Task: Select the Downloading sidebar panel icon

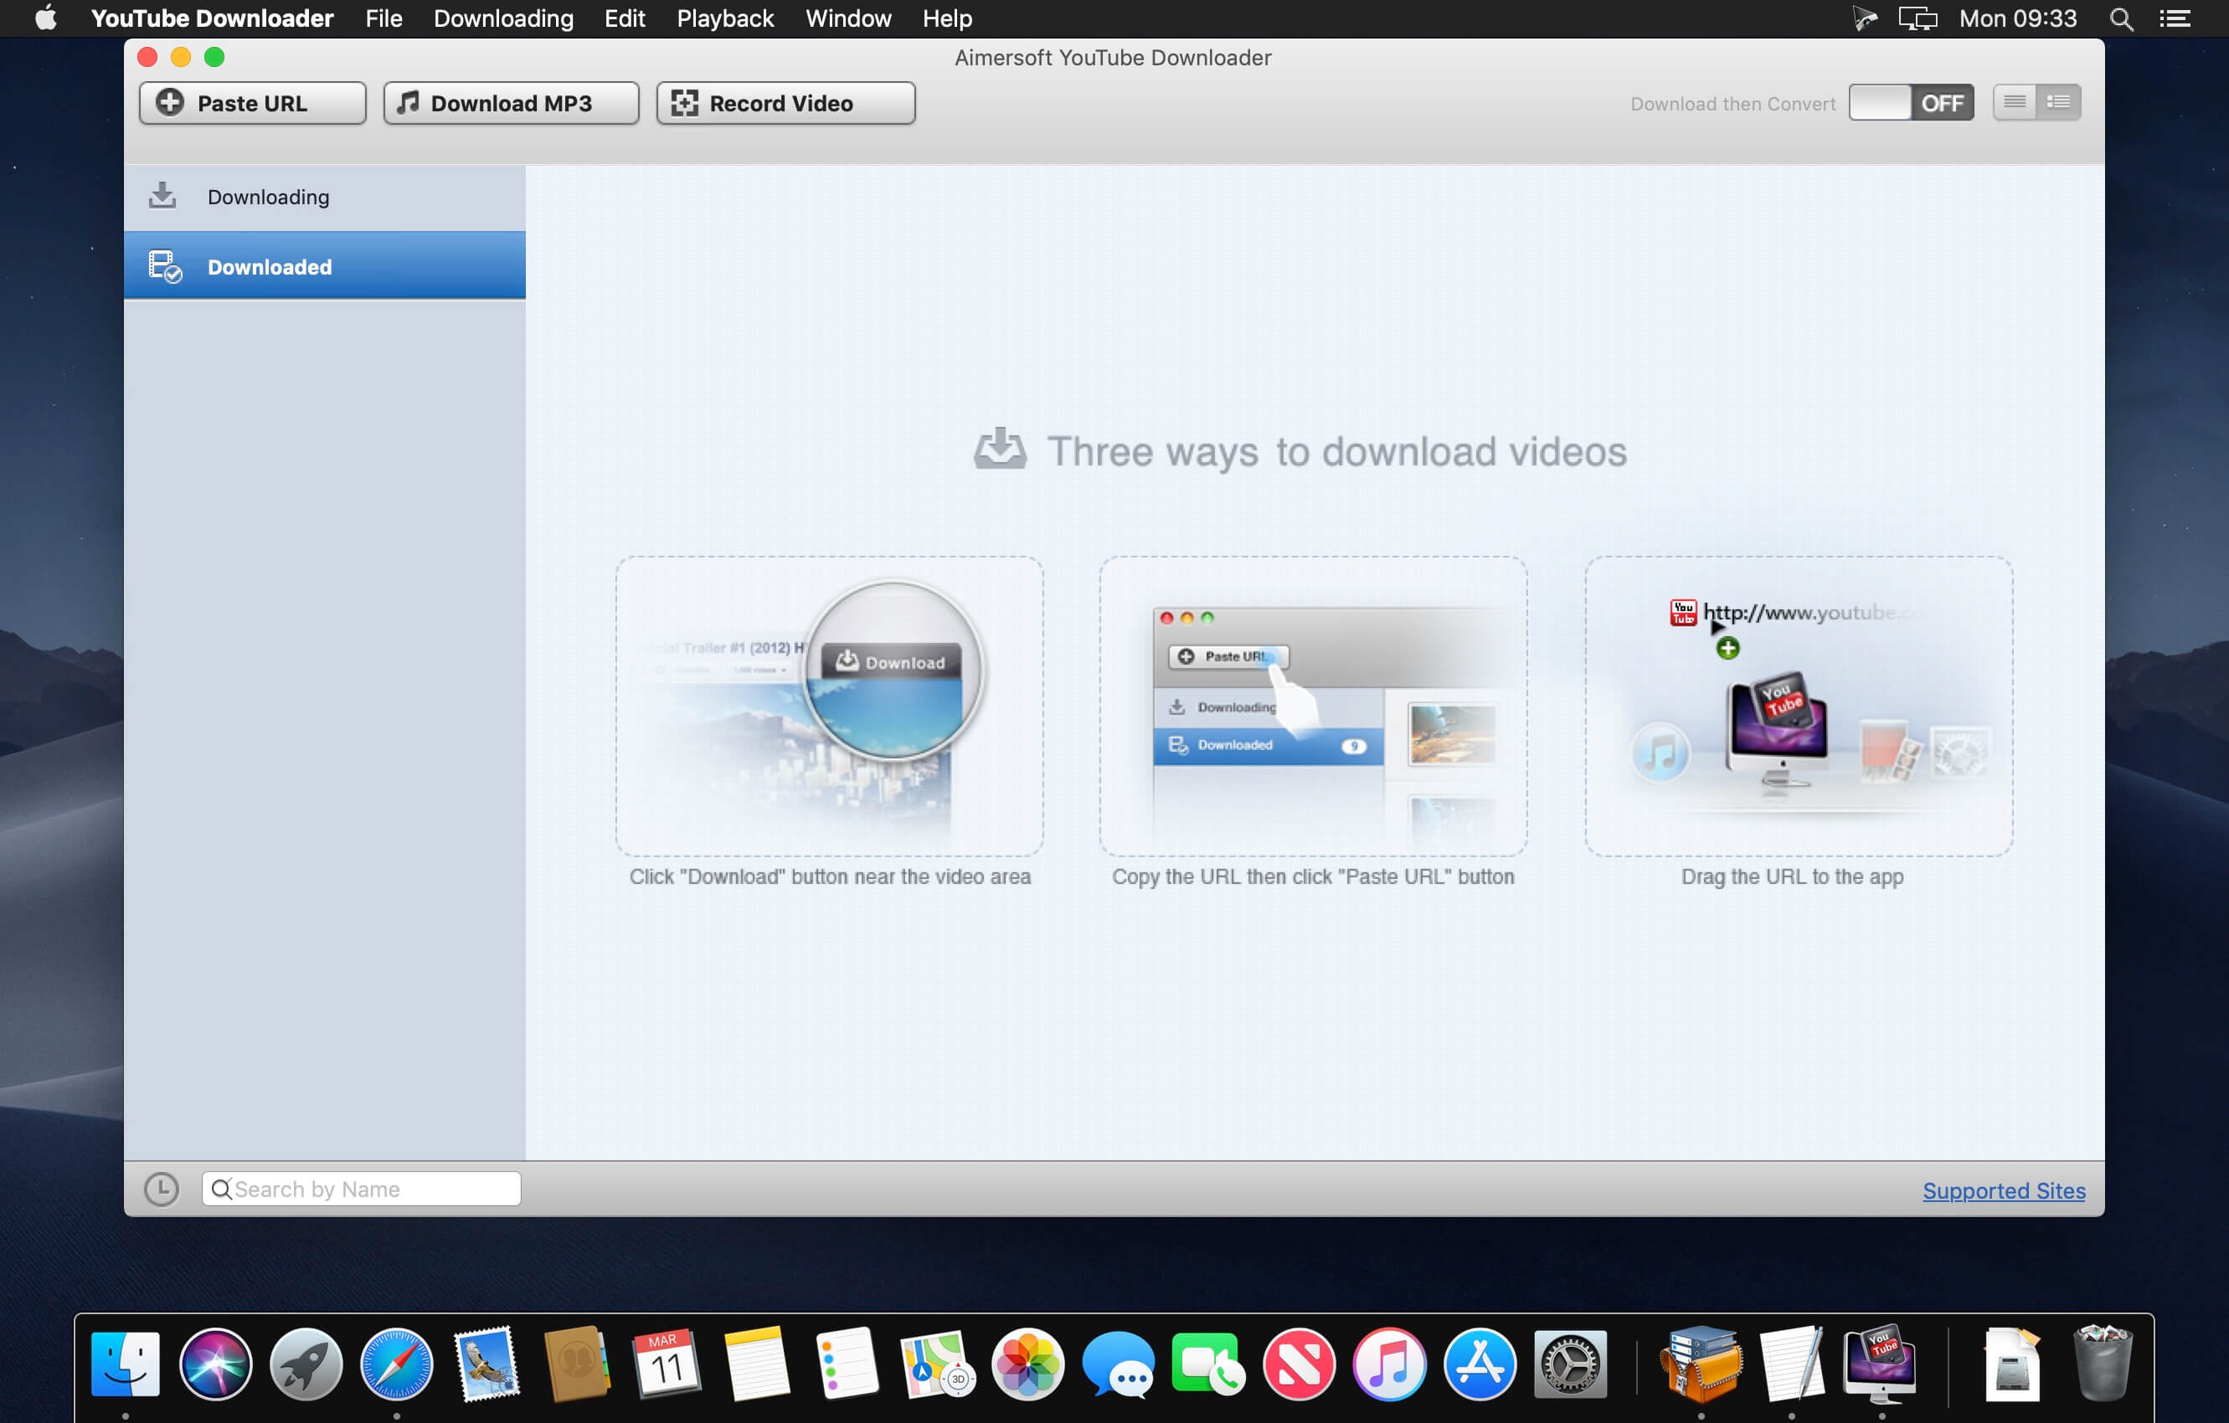Action: click(x=162, y=195)
